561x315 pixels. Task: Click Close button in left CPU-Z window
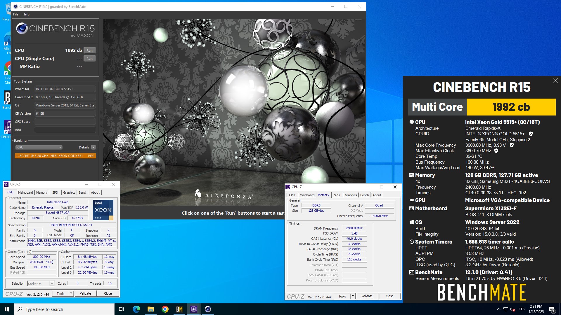pos(108,293)
